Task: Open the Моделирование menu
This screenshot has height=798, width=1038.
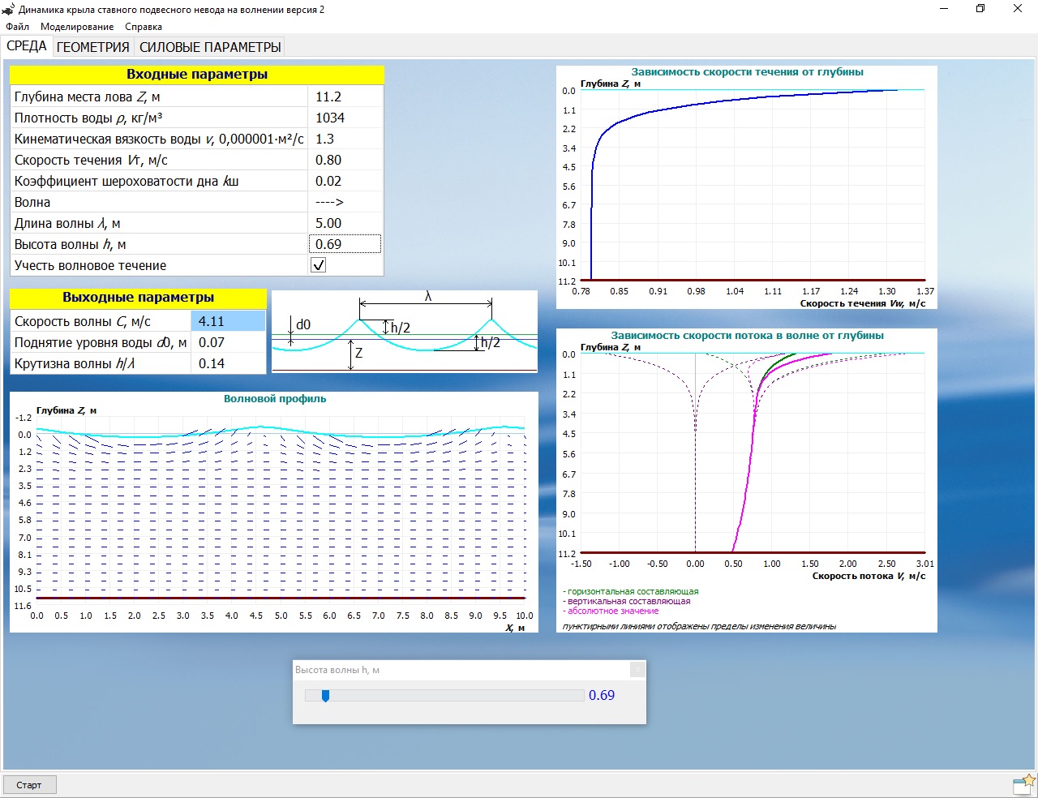Action: (x=77, y=27)
